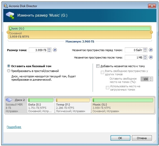
Task: Click the maximize arrow for space before volume
Action: pos(151,50)
